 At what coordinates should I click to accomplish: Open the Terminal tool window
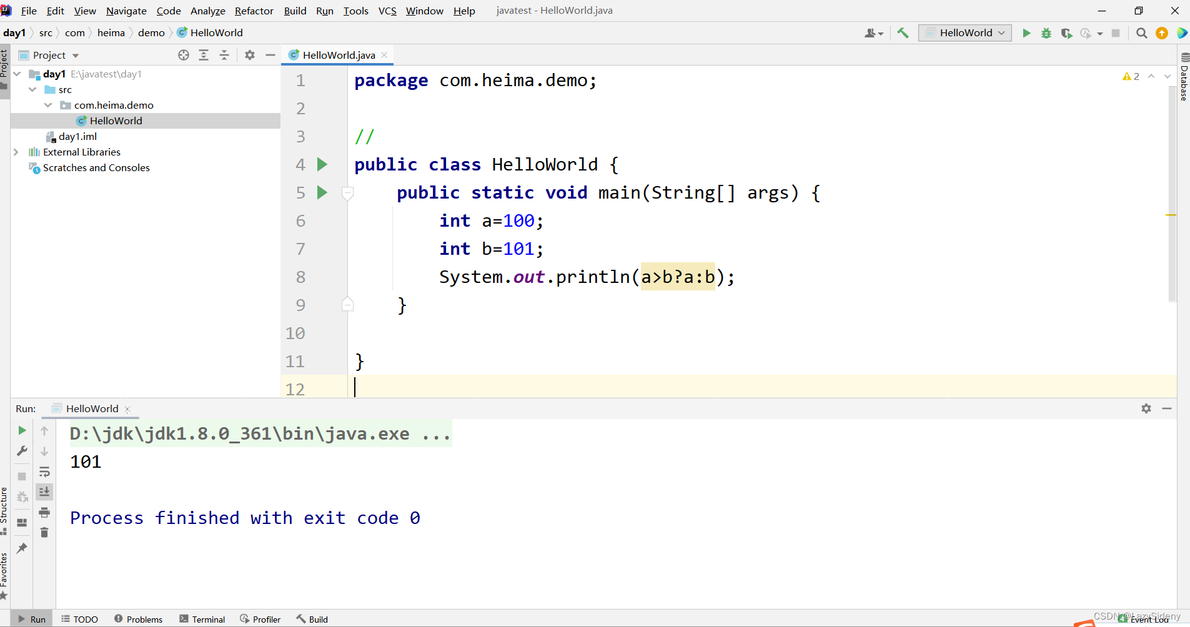202,619
